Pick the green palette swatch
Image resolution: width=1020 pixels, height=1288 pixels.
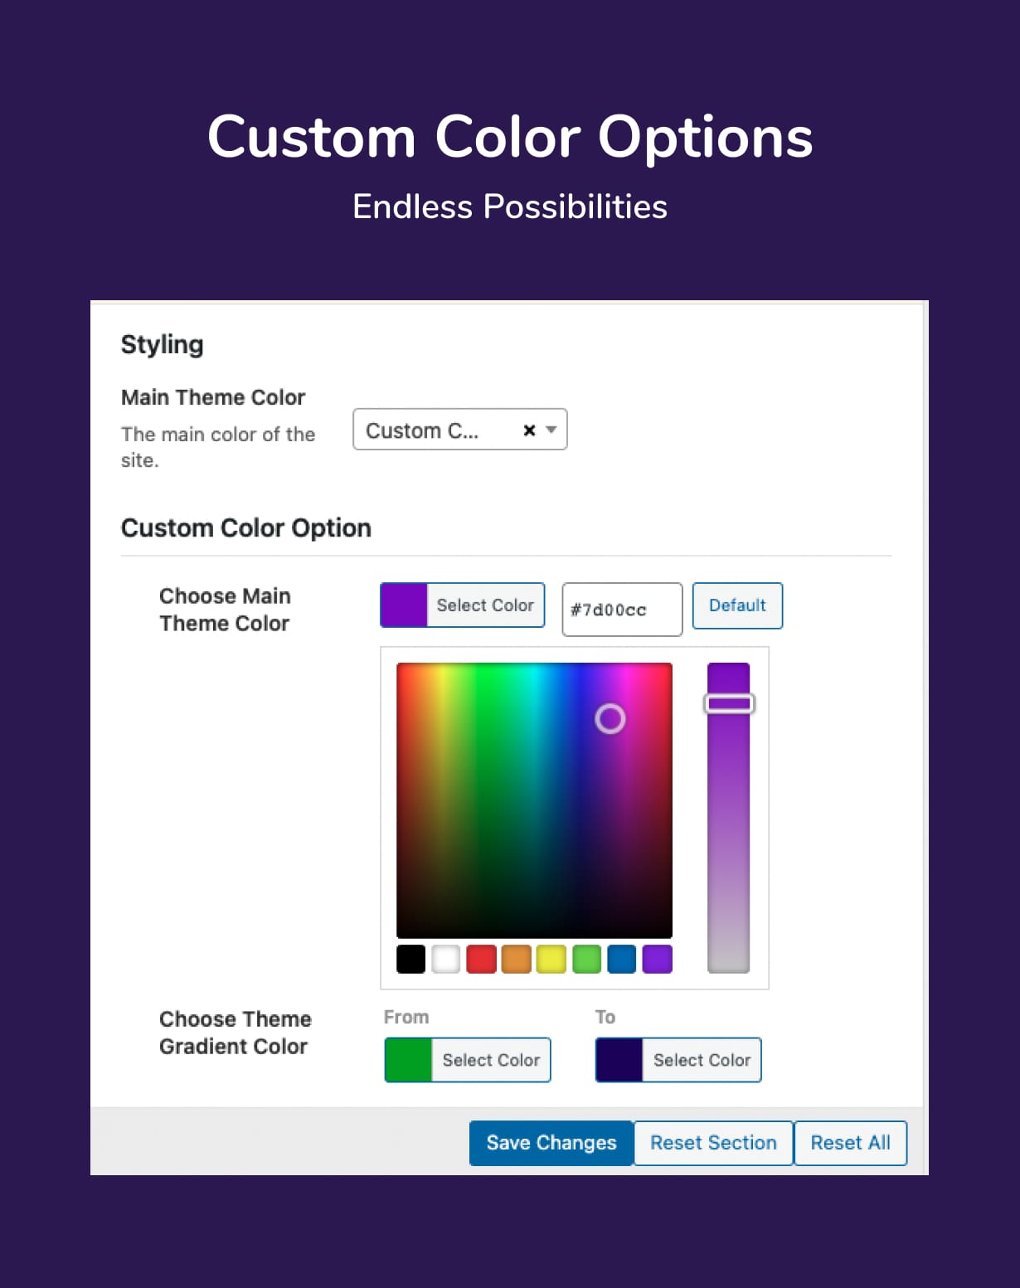(586, 959)
